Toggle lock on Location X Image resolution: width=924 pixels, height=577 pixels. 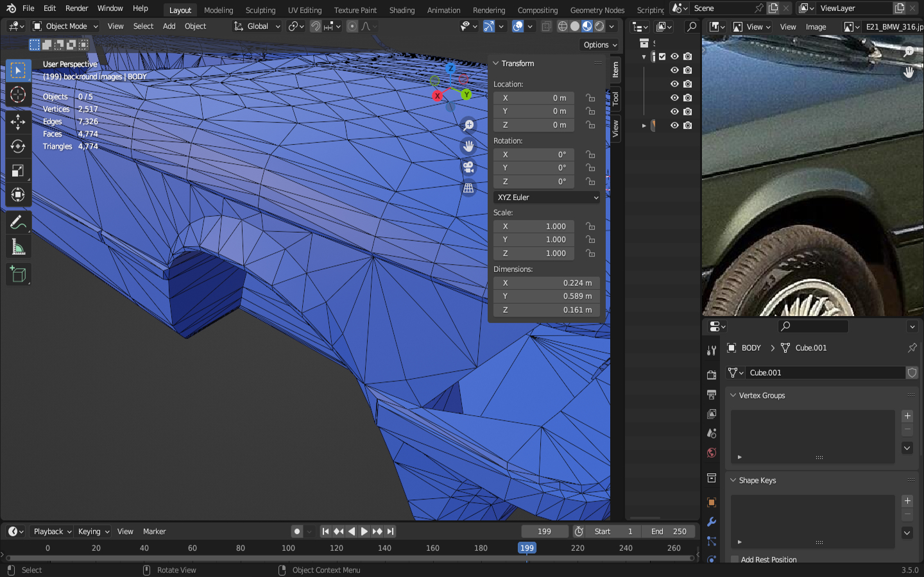(590, 98)
